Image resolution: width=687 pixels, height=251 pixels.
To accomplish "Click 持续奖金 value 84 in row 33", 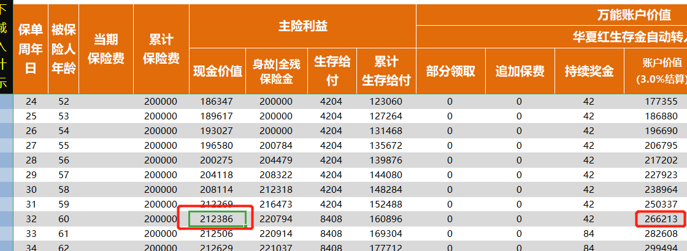I will (589, 234).
